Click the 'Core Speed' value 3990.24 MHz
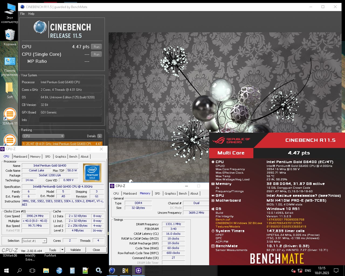The height and width of the screenshot is (276, 345). point(35,216)
